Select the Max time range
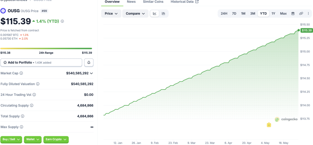The height and width of the screenshot is (145, 313). pyautogui.click(x=283, y=13)
